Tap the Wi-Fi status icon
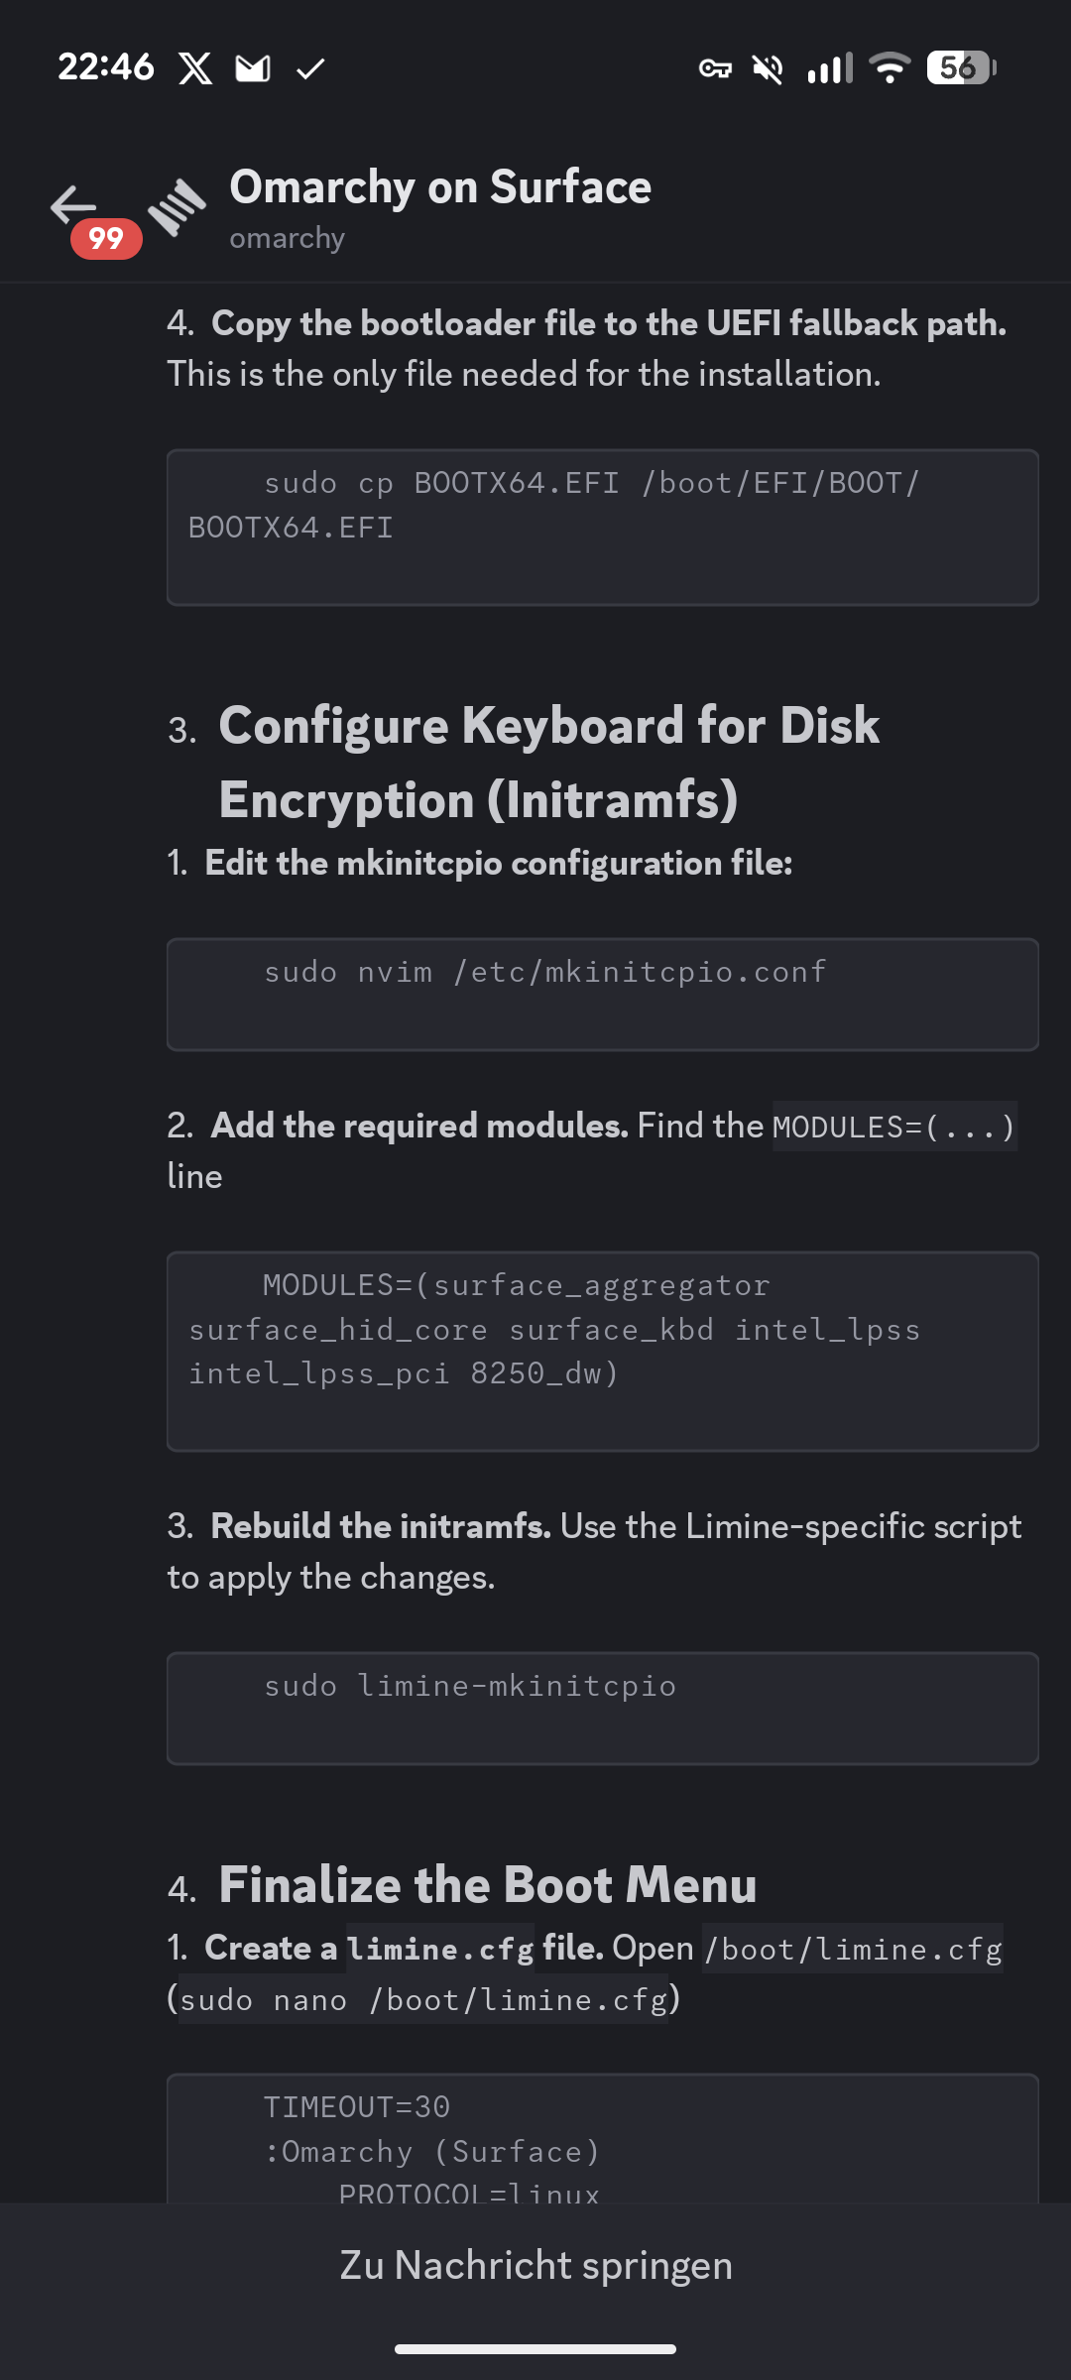Image resolution: width=1071 pixels, height=2380 pixels. tap(890, 68)
